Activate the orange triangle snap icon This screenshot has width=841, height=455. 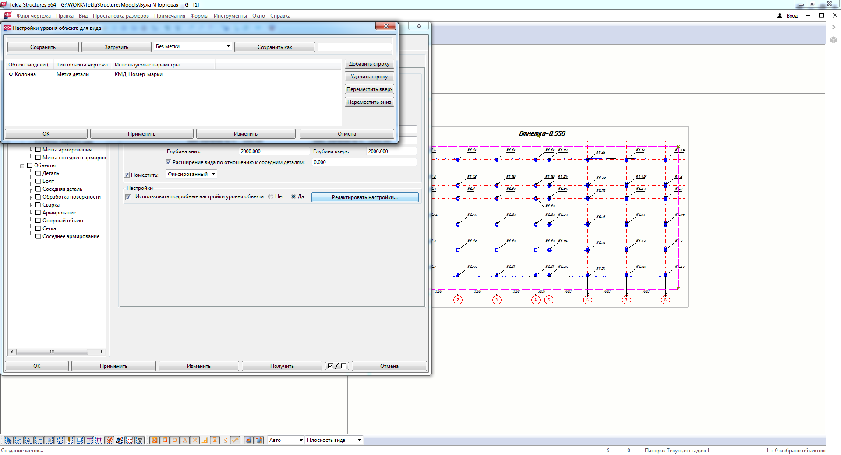click(185, 440)
